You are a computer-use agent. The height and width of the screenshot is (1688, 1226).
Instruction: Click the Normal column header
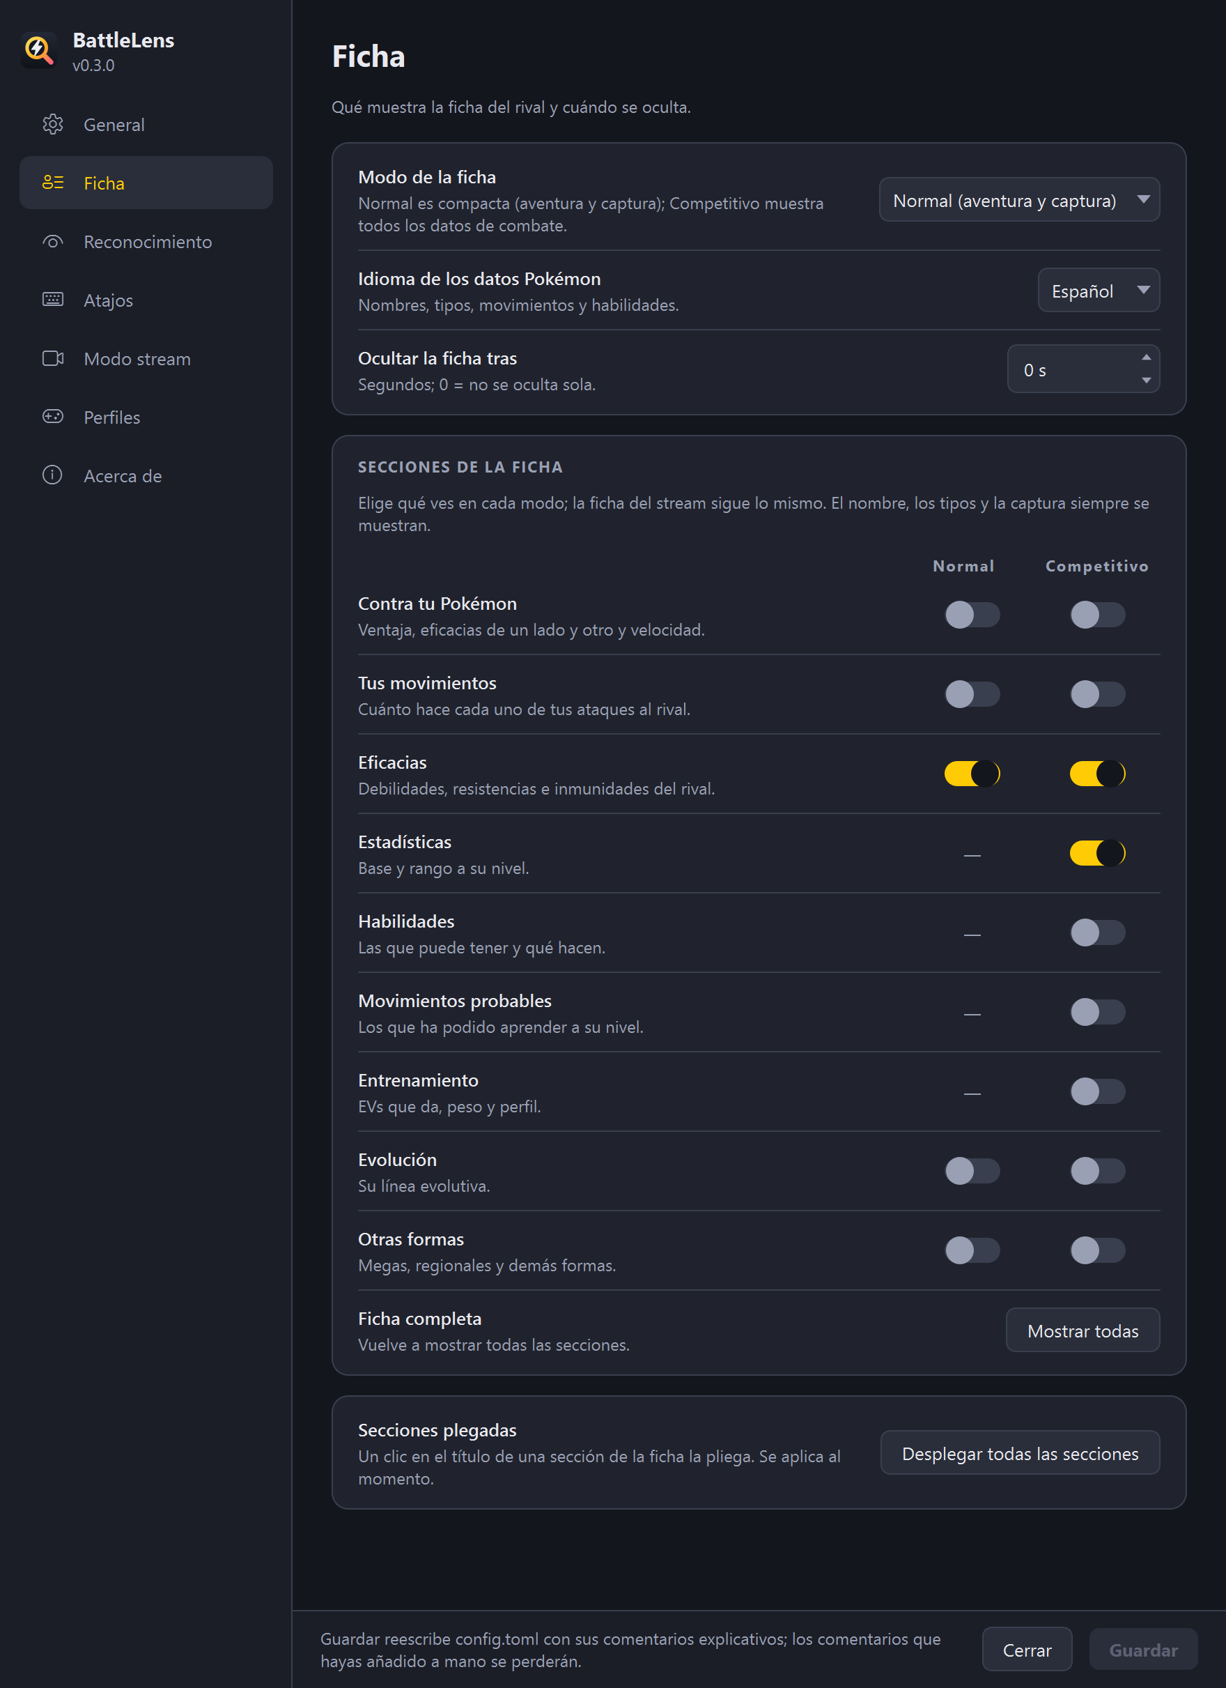pyautogui.click(x=963, y=567)
